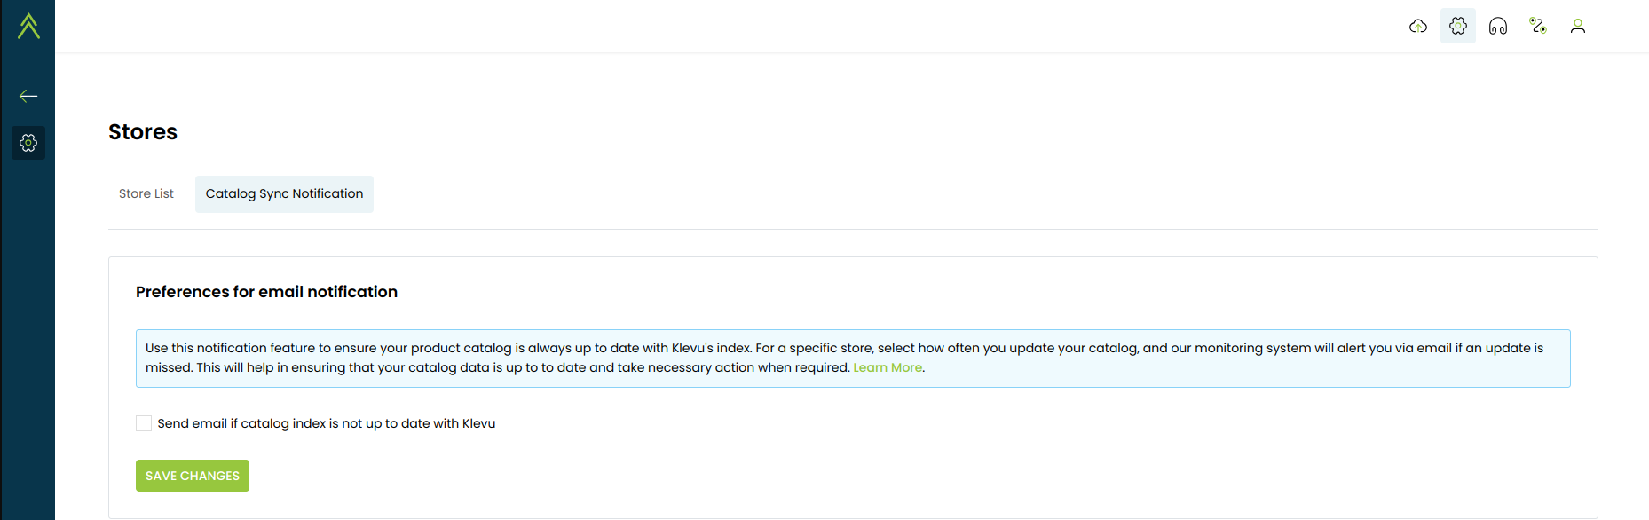
Task: Click blank space in the top header bar
Action: pyautogui.click(x=710, y=27)
